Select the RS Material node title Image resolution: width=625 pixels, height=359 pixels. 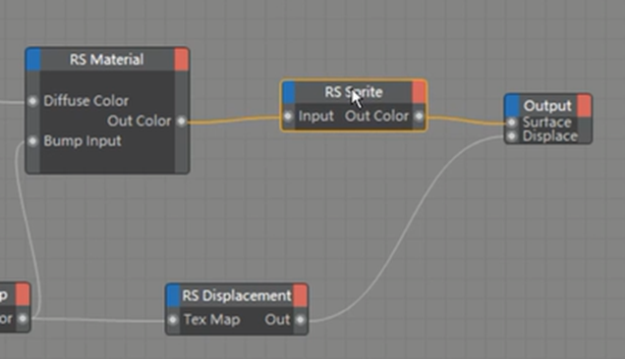106,60
